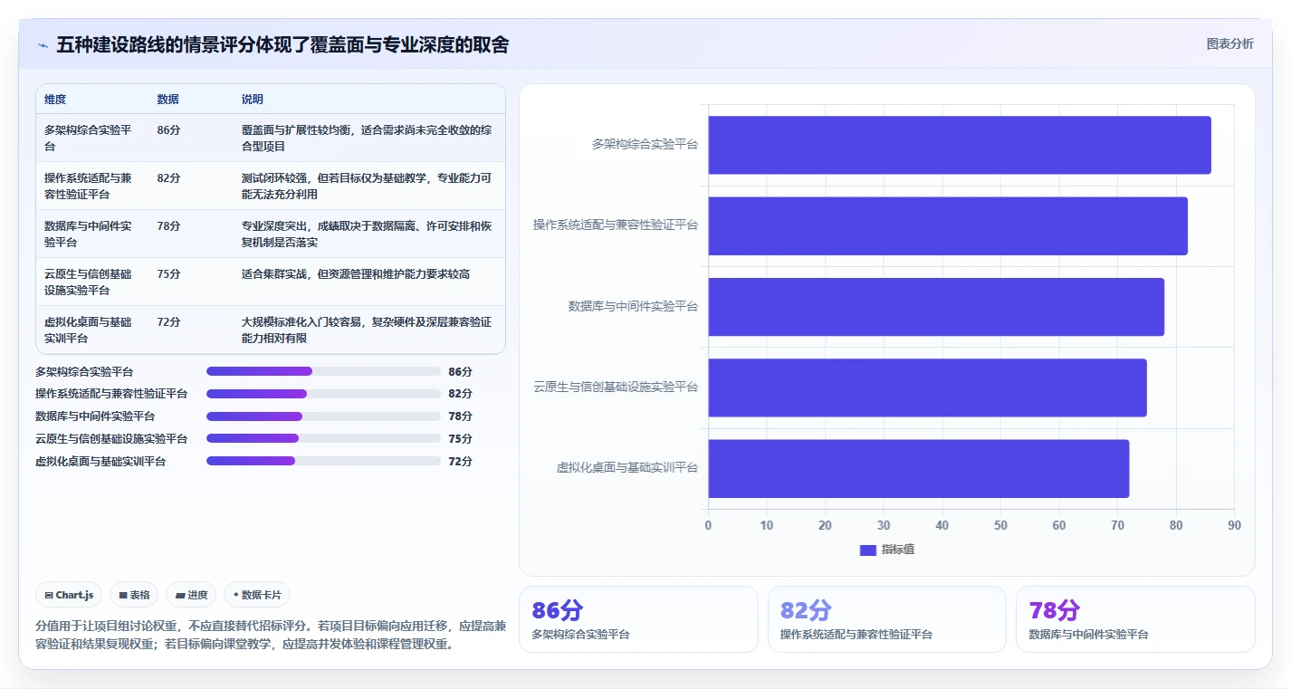This screenshot has width=1291, height=689.
Task: Click the 数据库与中间件实验平台 progress bar
Action: pos(323,416)
